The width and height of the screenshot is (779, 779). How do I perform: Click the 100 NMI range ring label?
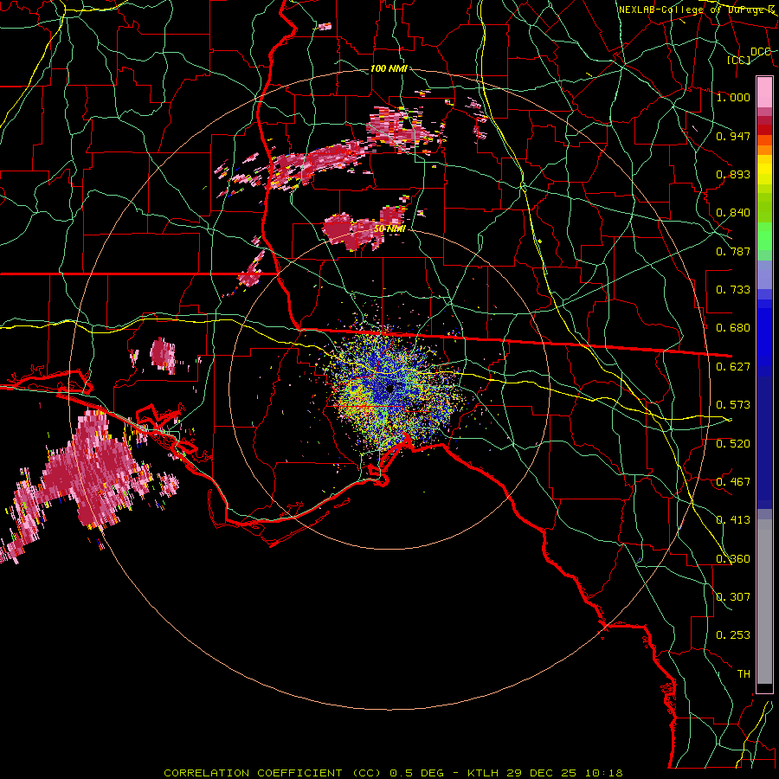[389, 68]
